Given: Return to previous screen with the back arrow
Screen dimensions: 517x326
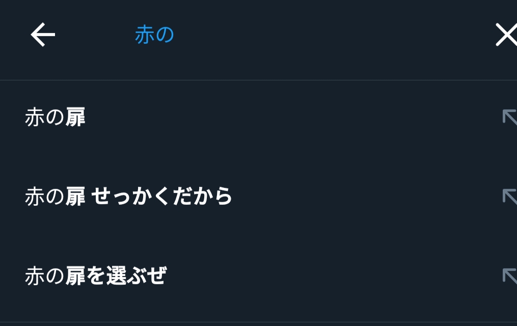Looking at the screenshot, I should (43, 35).
